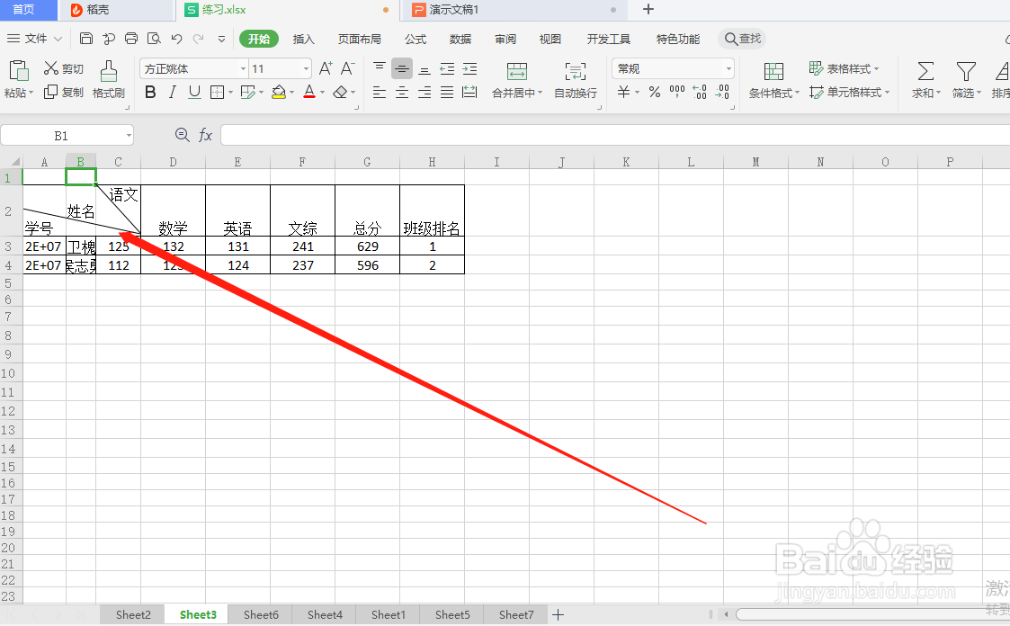Open the 开发工具 ribbon tab
Viewport: 1010px width, 626px height.
608,40
